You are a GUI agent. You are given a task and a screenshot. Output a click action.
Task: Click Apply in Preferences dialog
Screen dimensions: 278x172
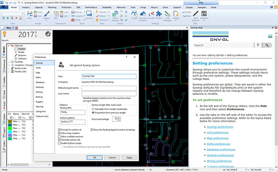pos(129,158)
